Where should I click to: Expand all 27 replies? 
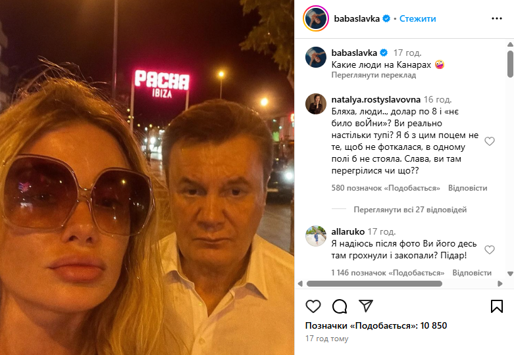click(x=410, y=210)
